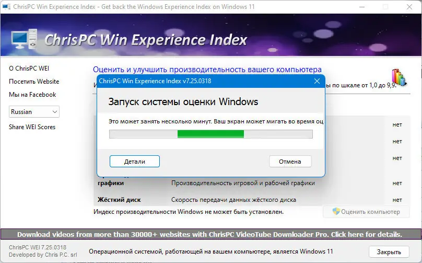This screenshot has height=263, width=422.
Task: Click the 'нет' score in the Жёсткий диск row
Action: point(397,200)
